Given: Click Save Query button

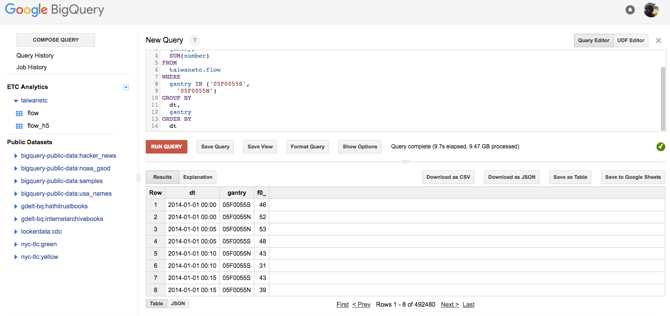Looking at the screenshot, I should click(216, 147).
